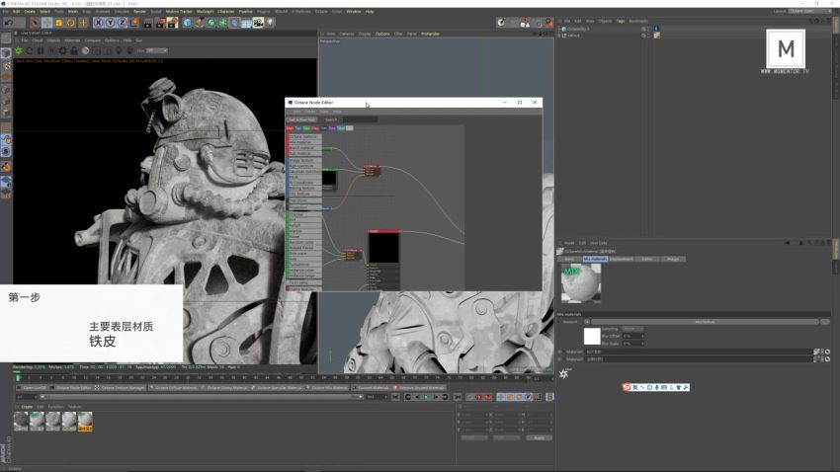
Task: Toggle the Gen node filter
Action: point(307,128)
